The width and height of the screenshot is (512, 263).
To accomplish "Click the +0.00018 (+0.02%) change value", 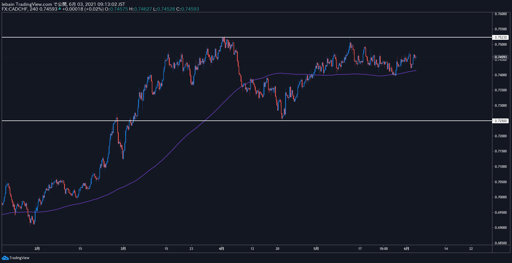I will 83,9.
